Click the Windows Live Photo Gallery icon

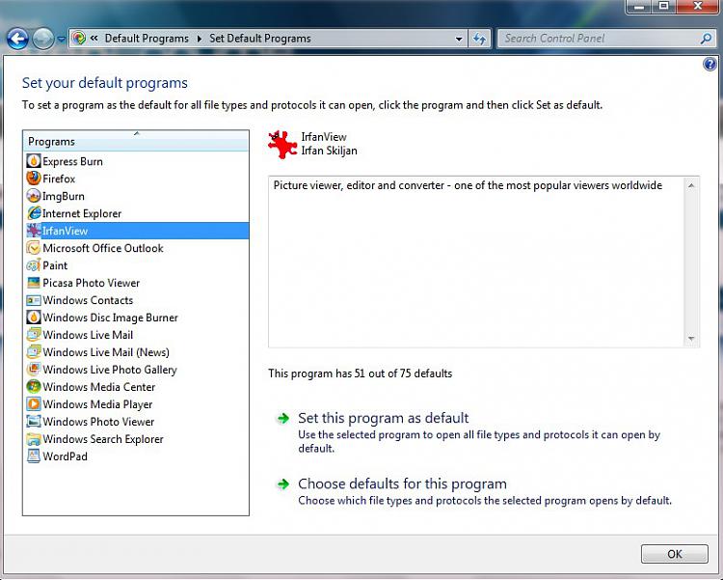point(33,370)
